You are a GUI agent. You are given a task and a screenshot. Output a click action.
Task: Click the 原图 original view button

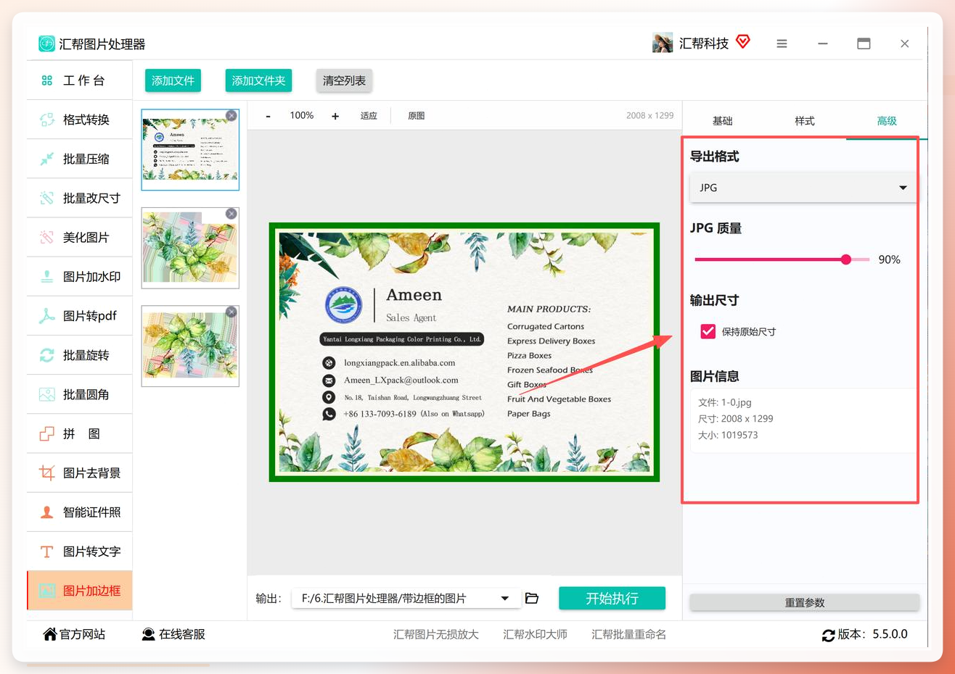tap(417, 116)
